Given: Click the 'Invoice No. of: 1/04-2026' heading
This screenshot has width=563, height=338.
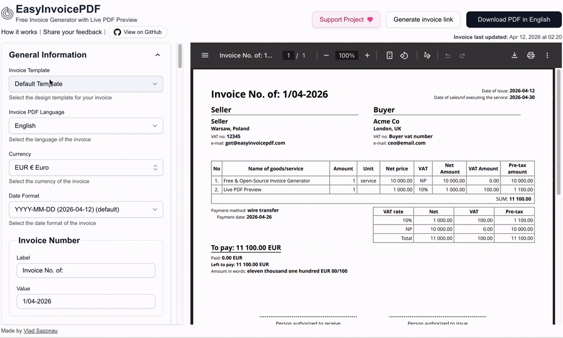Looking at the screenshot, I should click(270, 94).
